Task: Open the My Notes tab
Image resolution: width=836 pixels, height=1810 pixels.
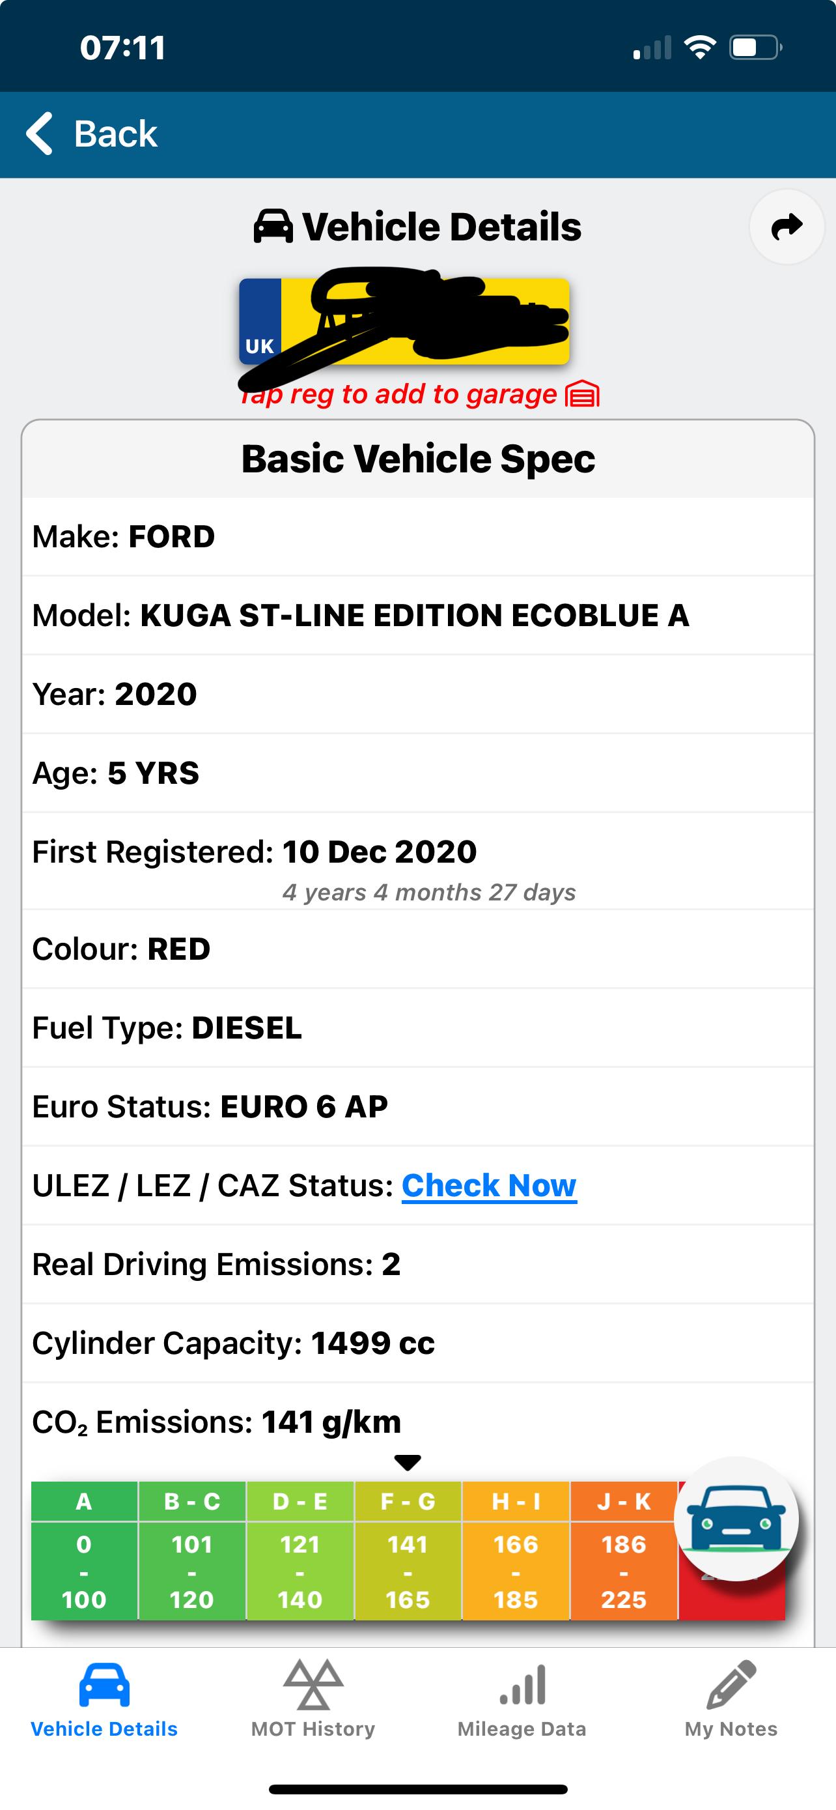Action: pos(731,1699)
